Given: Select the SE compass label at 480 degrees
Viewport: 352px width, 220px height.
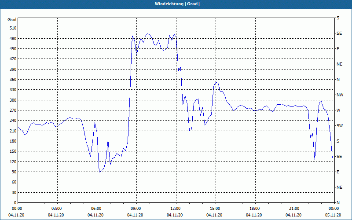Looking at the screenshot, I should click(x=339, y=33).
